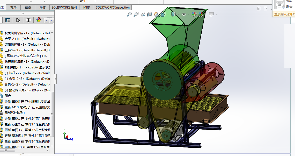This screenshot has height=156, width=295.
Task: Activate the Zoom to Area tool
Action: click(x=136, y=14)
